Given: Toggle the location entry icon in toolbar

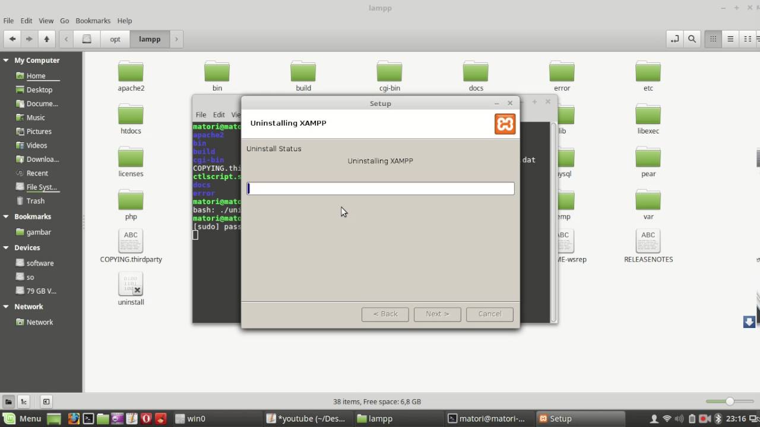Looking at the screenshot, I should click(674, 39).
